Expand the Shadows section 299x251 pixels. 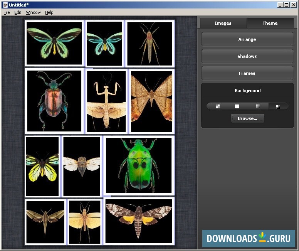247,56
